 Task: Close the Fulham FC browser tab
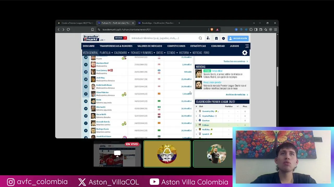pyautogui.click(x=133, y=23)
